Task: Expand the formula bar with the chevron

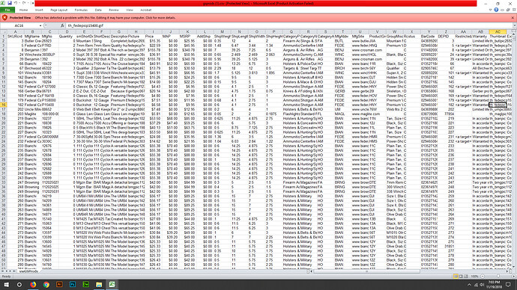Action: (514, 25)
